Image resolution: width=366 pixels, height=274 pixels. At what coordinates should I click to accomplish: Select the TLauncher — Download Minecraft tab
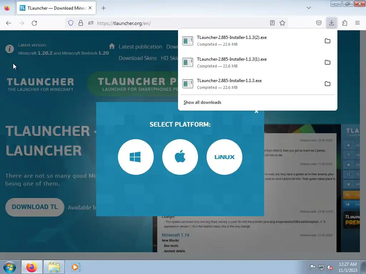(x=56, y=8)
